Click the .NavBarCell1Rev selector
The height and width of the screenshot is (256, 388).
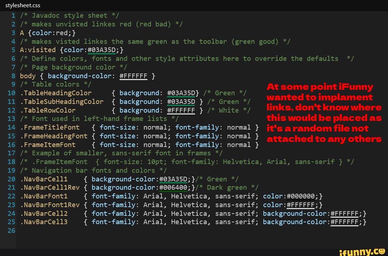[x=50, y=188]
